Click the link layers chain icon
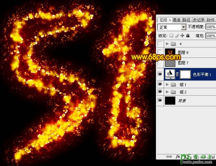This screenshot has width=216, height=166. click(x=169, y=156)
